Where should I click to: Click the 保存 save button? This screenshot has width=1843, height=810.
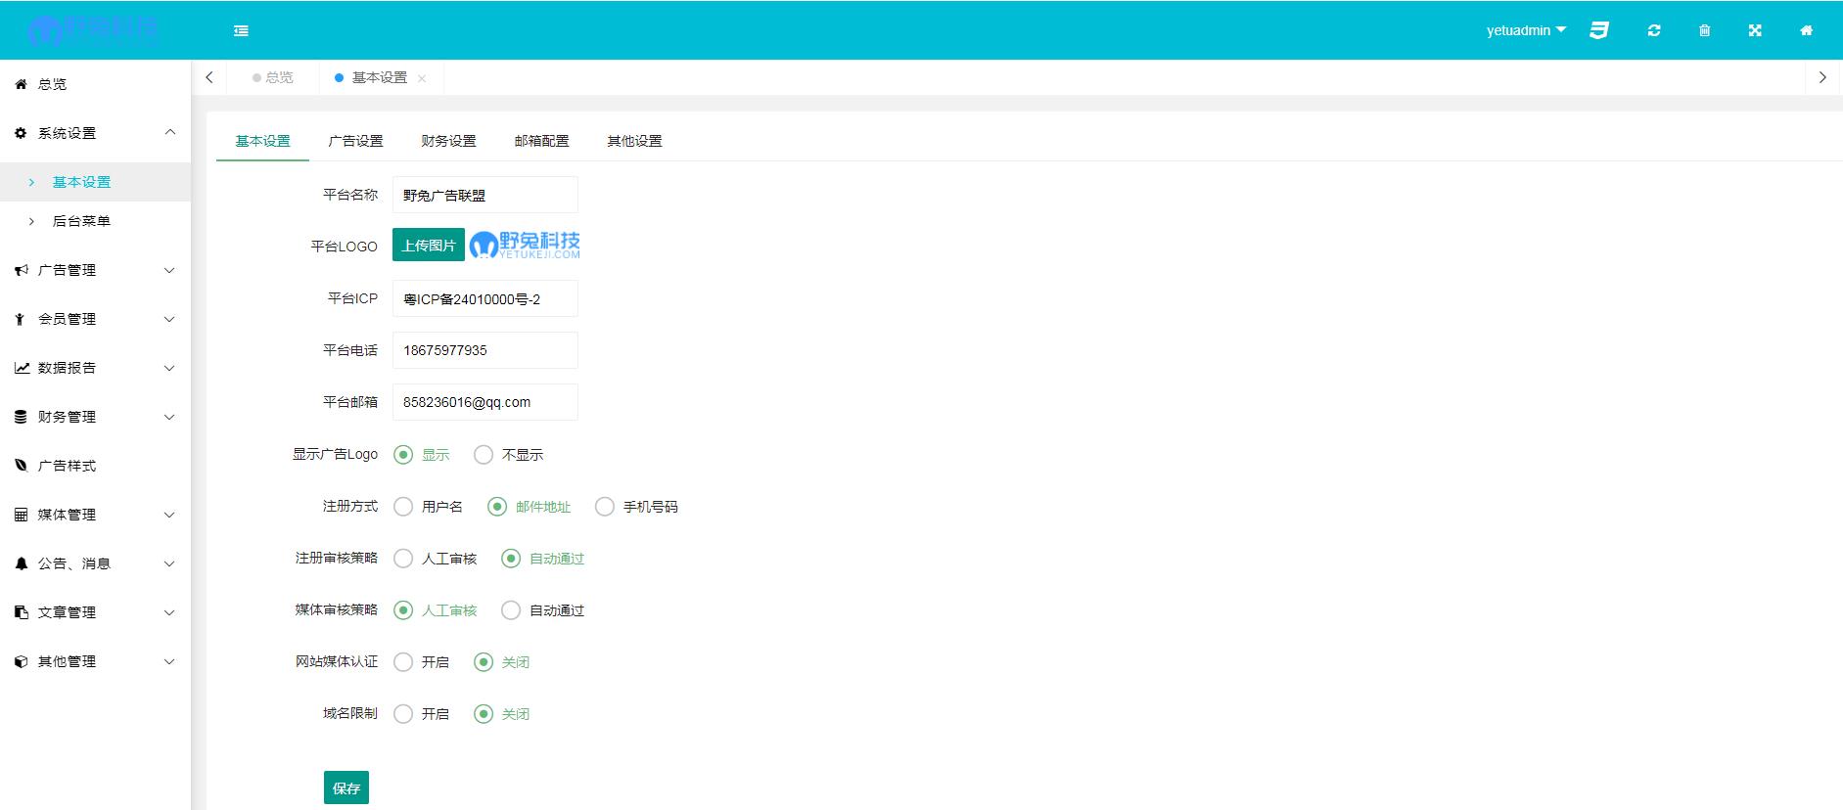(346, 787)
